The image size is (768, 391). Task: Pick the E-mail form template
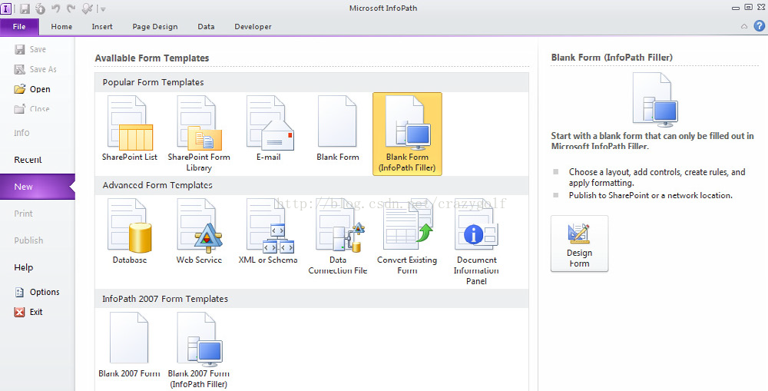[x=269, y=128]
